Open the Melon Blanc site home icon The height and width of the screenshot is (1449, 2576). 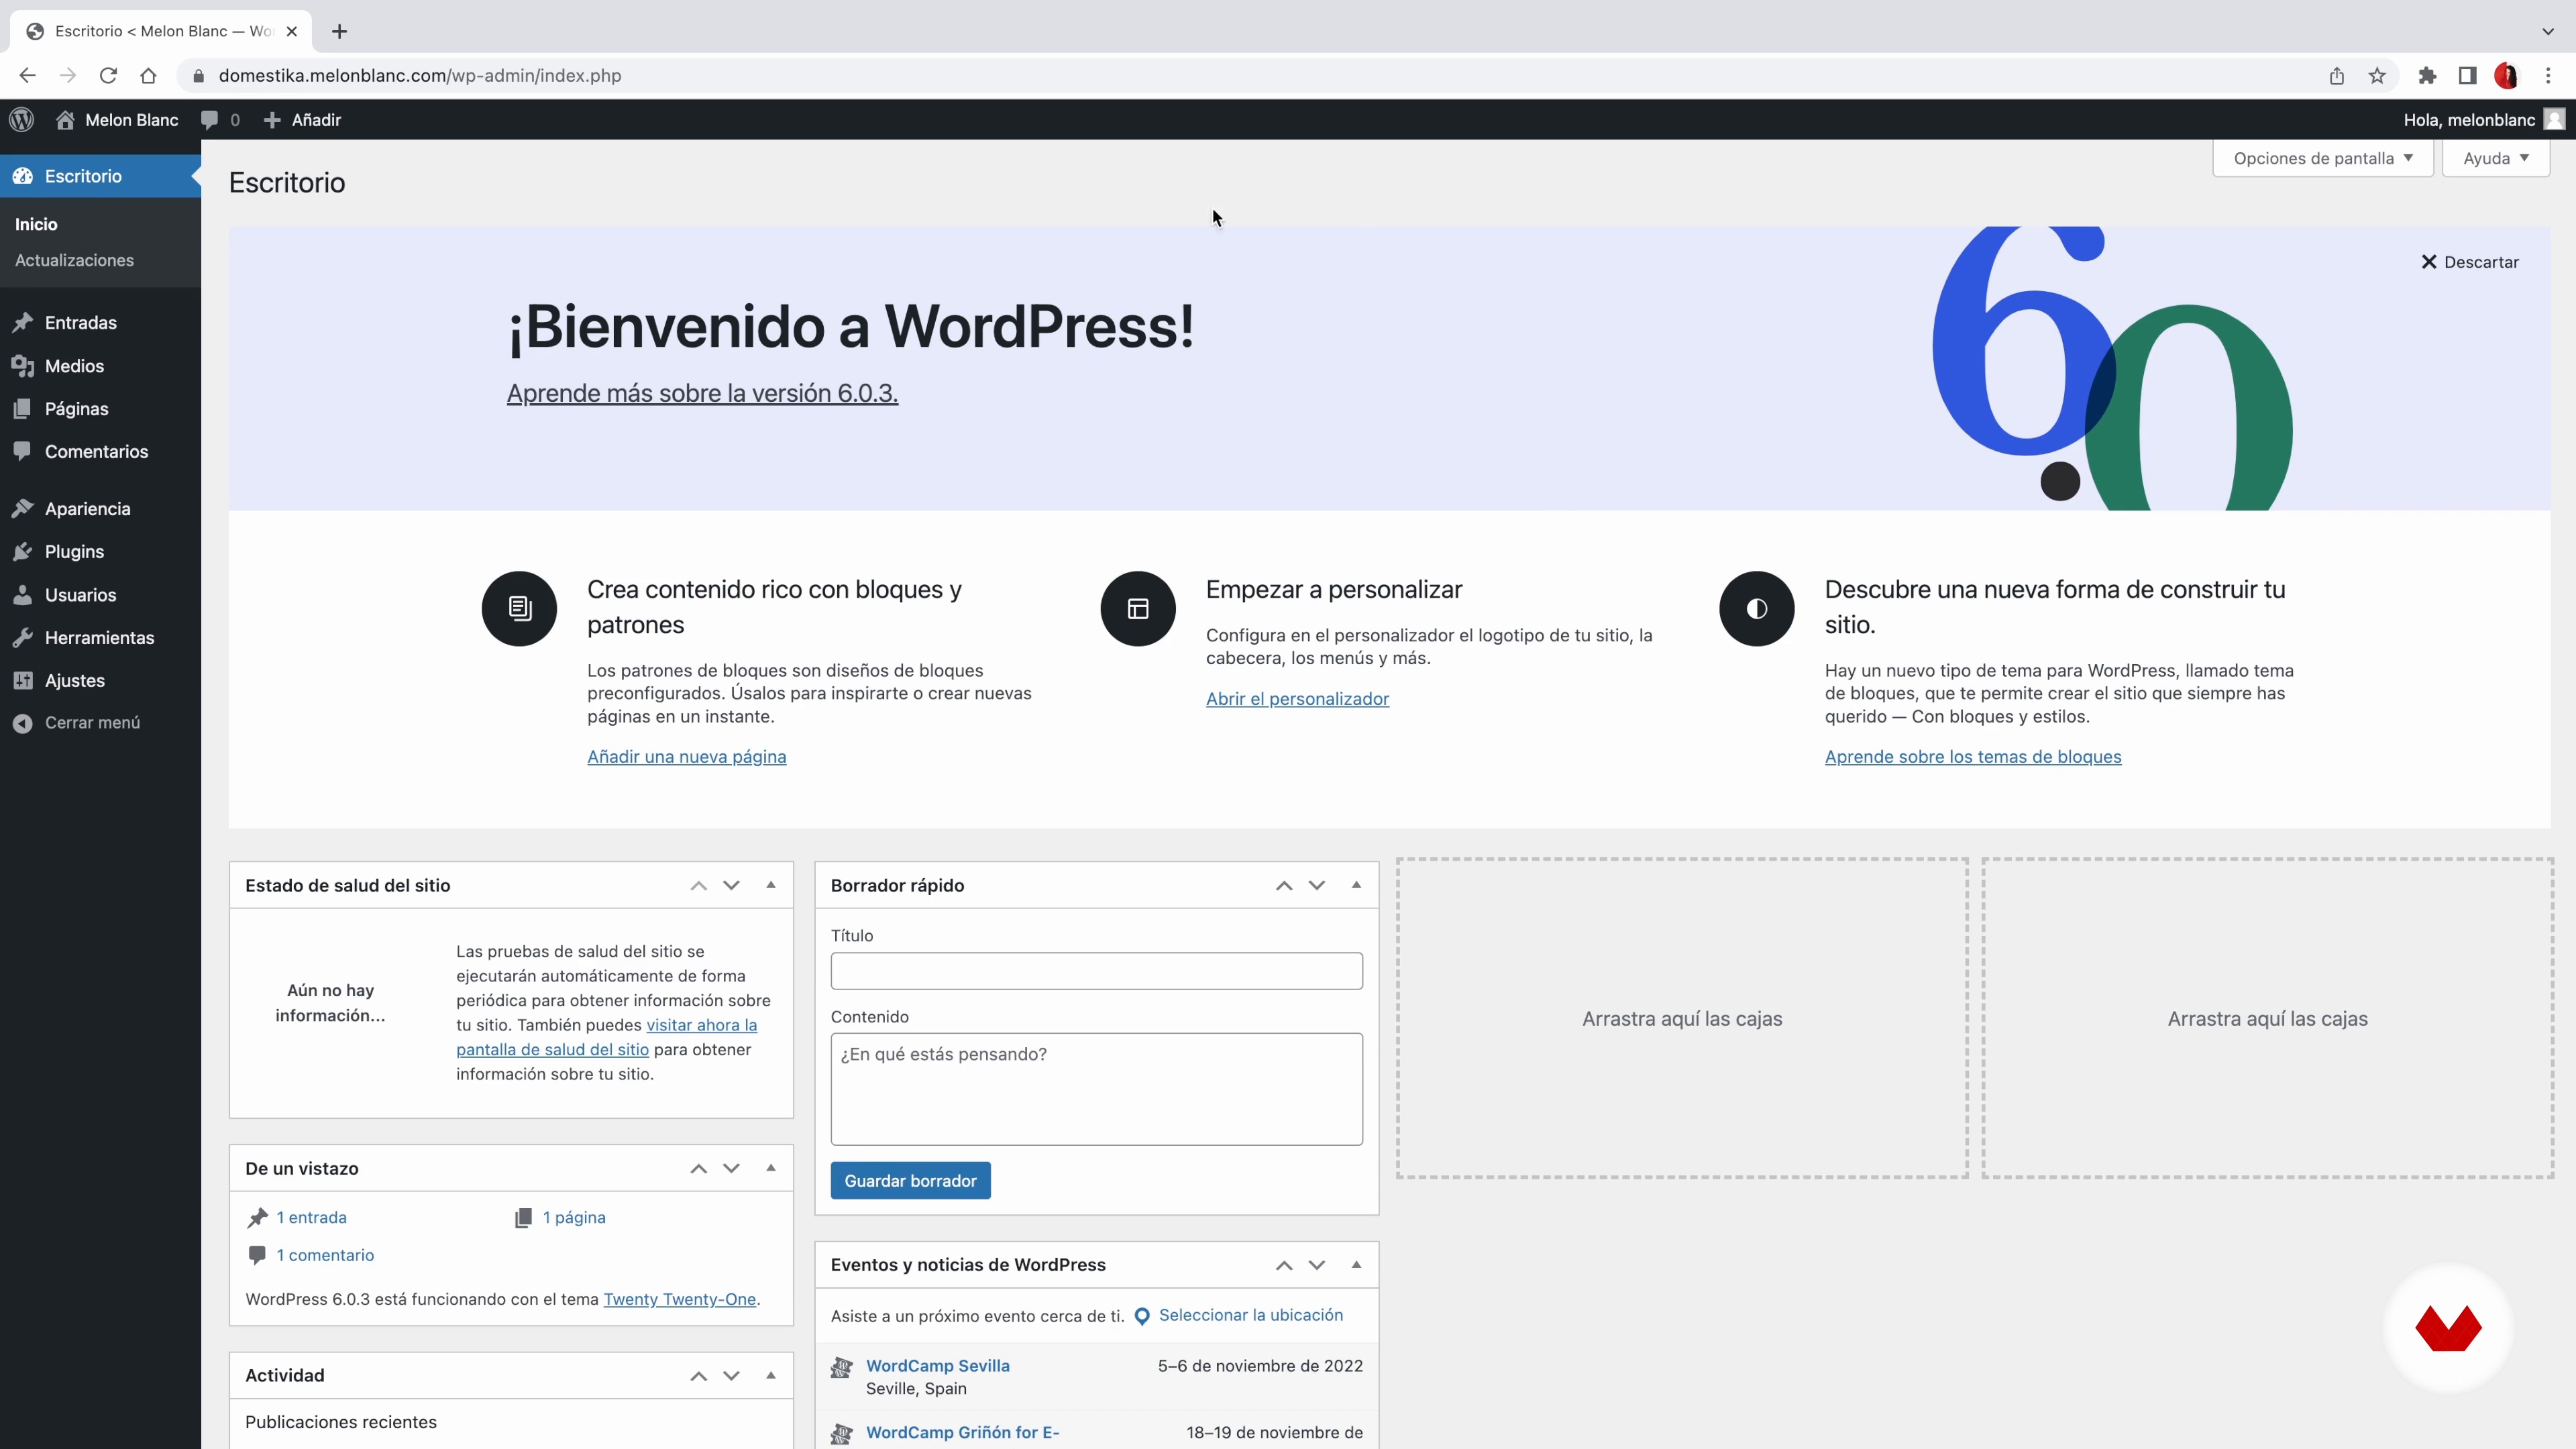(65, 120)
